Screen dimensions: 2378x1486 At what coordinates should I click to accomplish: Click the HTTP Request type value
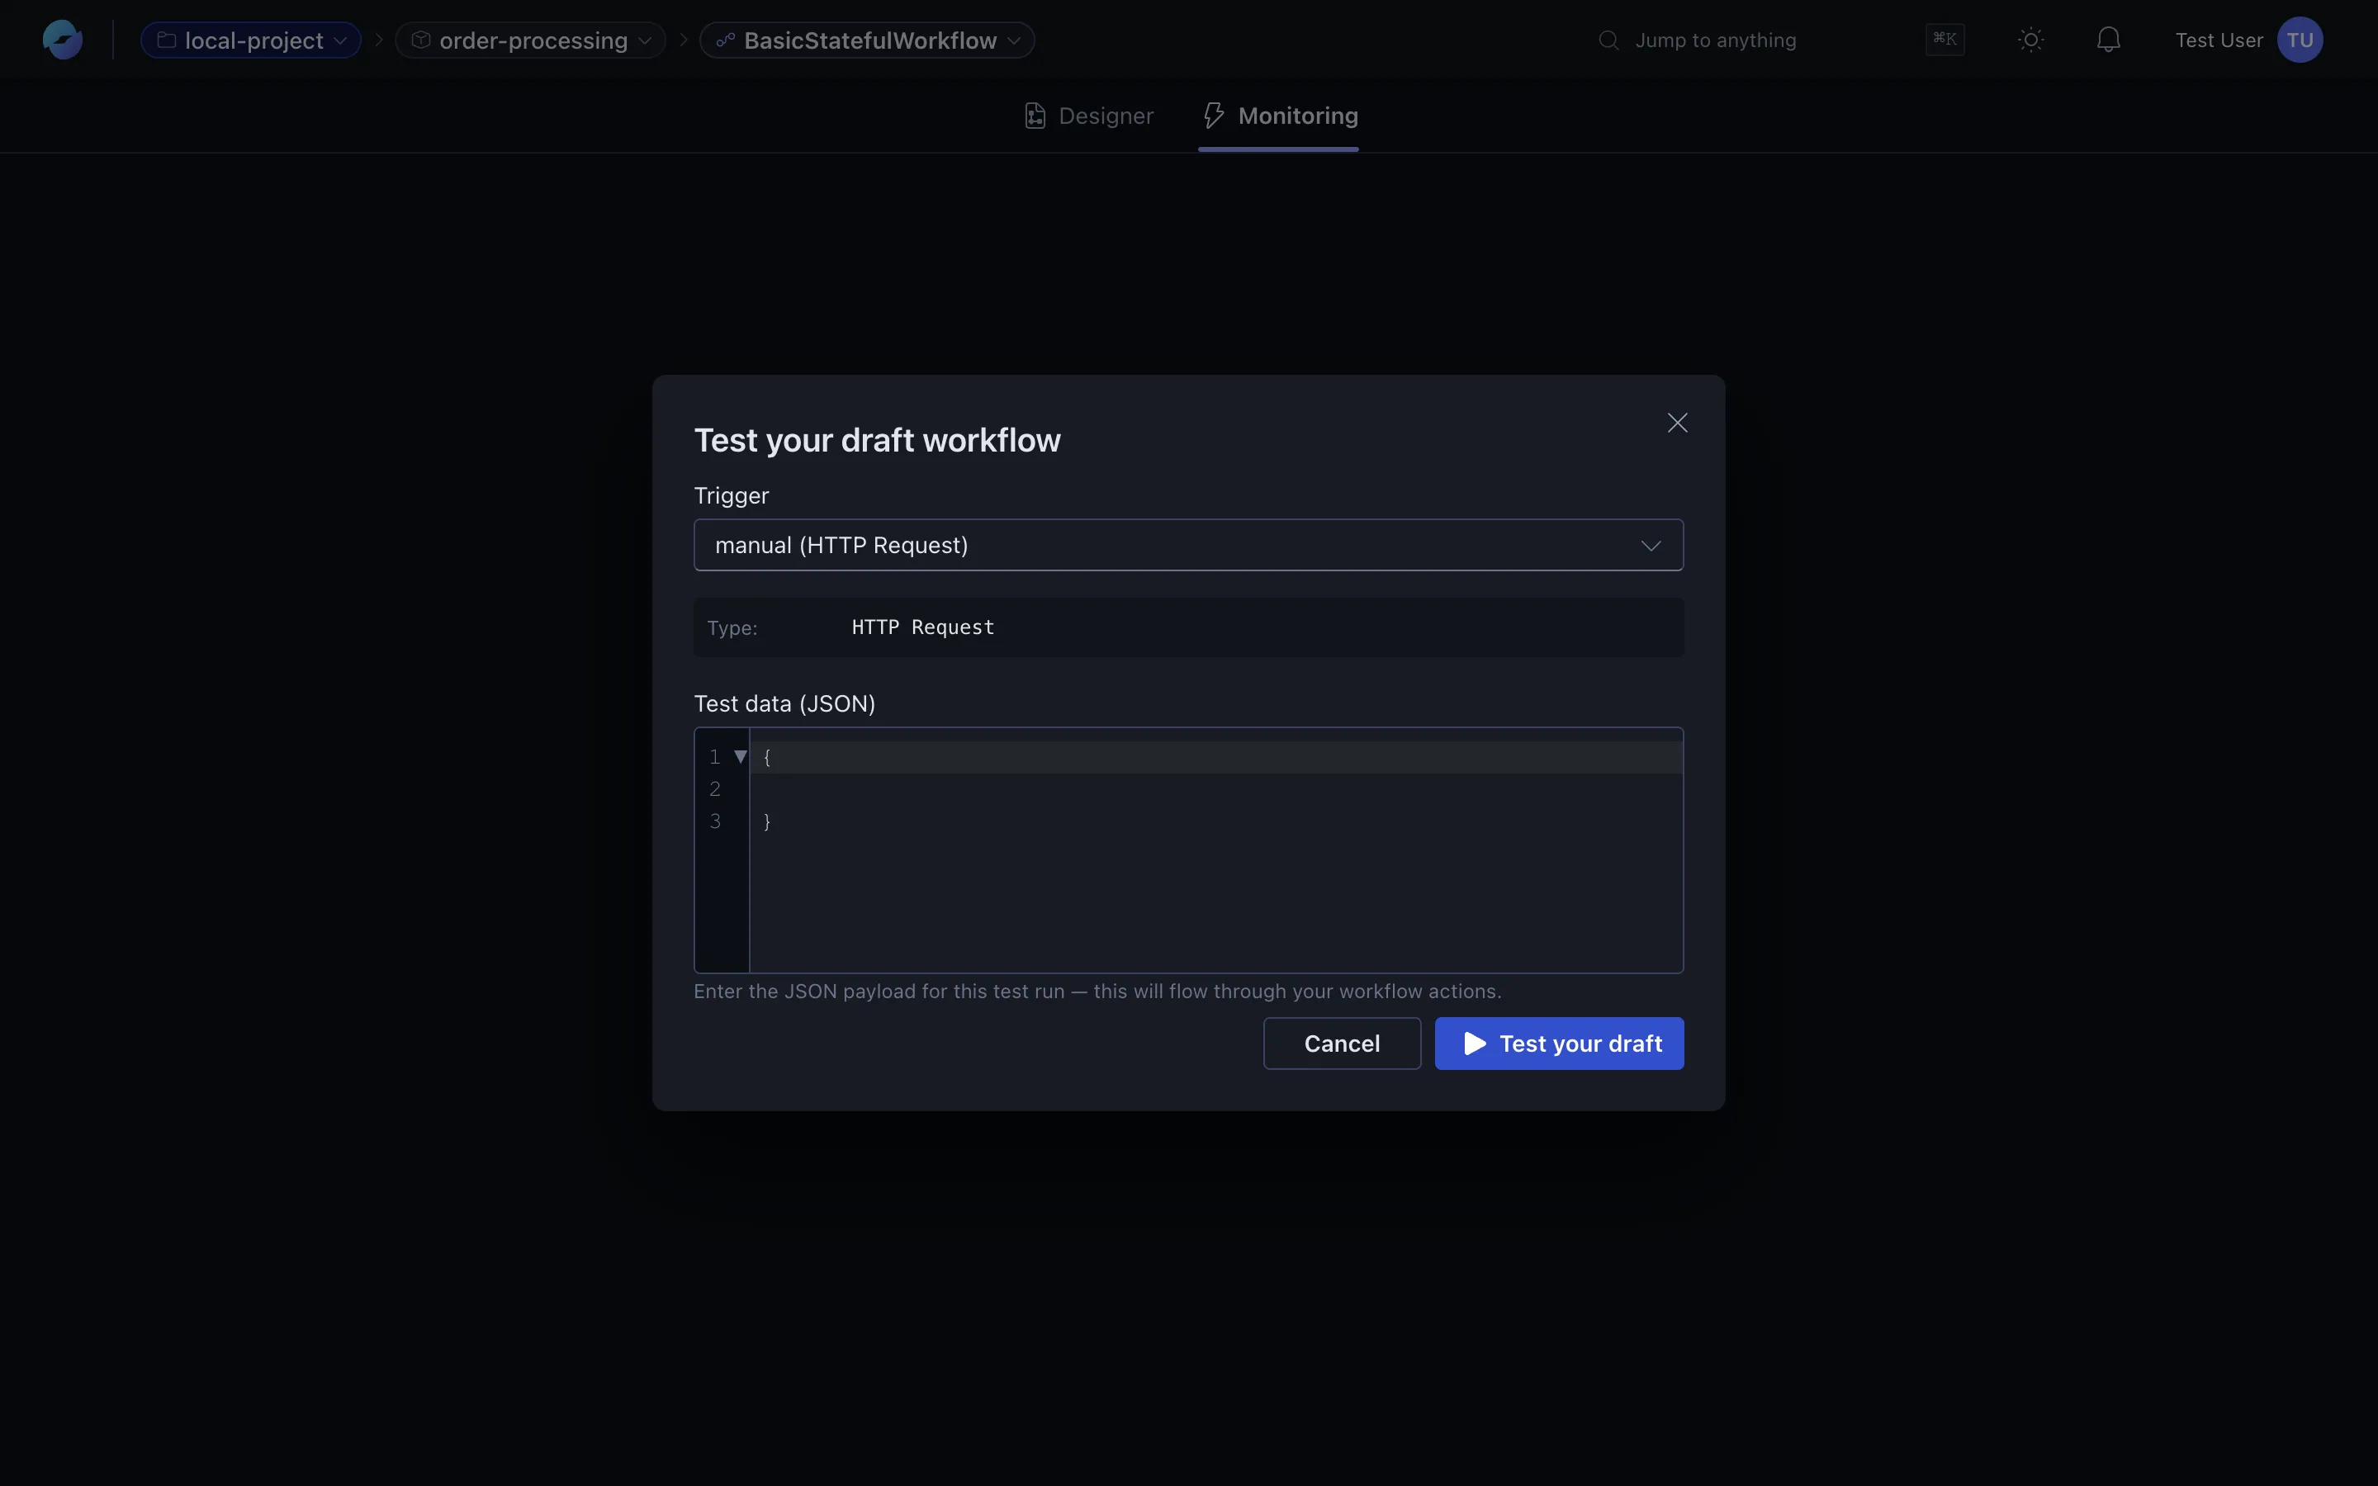pyautogui.click(x=922, y=627)
